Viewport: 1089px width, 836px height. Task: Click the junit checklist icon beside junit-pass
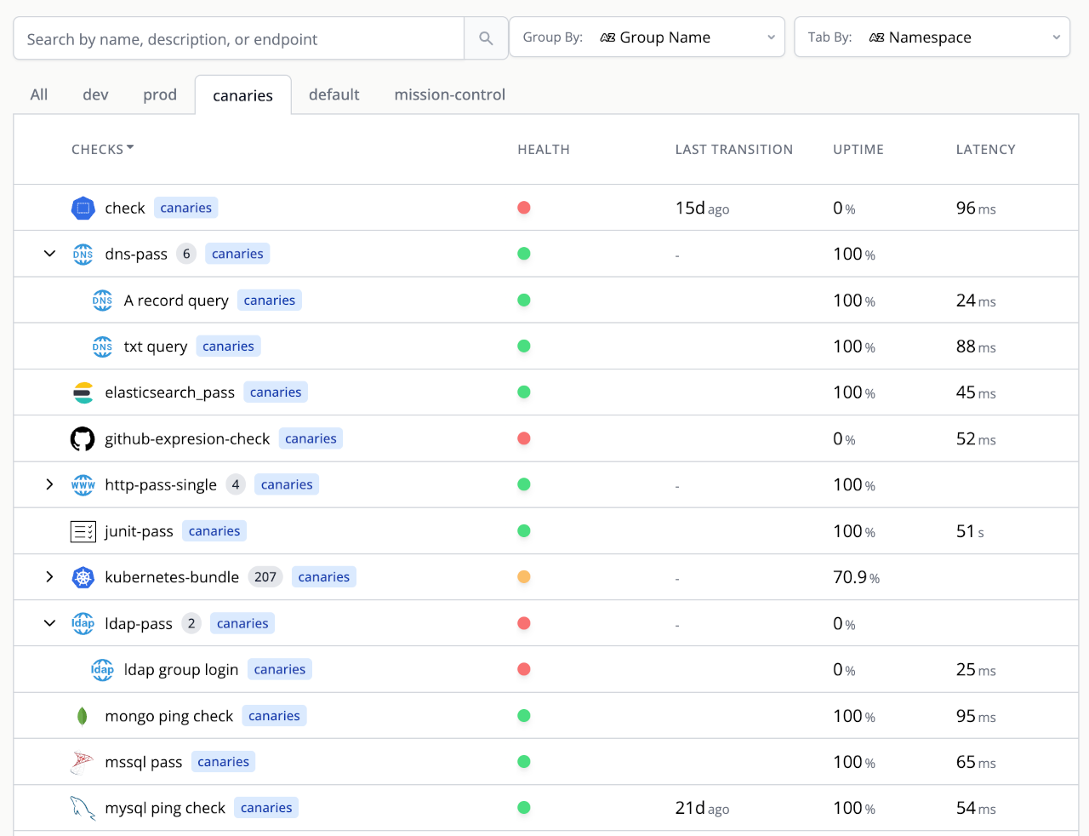click(x=83, y=530)
